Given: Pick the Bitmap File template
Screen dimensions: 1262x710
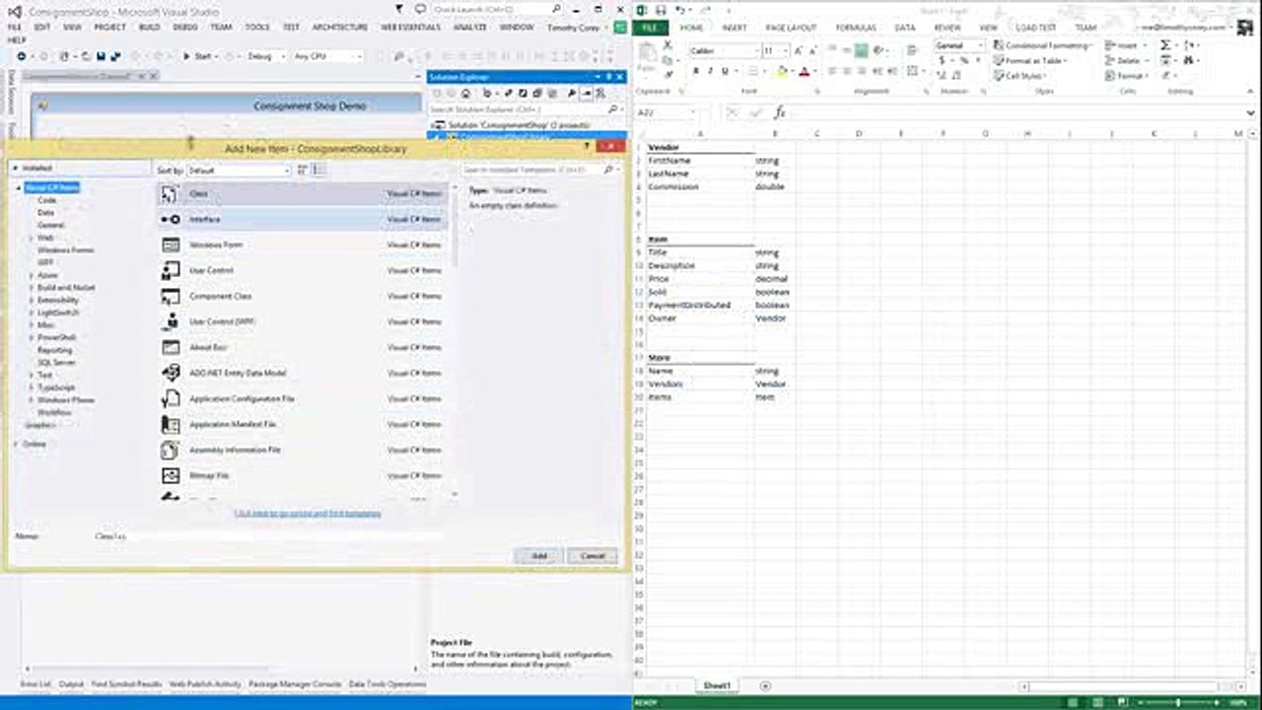Looking at the screenshot, I should [x=303, y=475].
